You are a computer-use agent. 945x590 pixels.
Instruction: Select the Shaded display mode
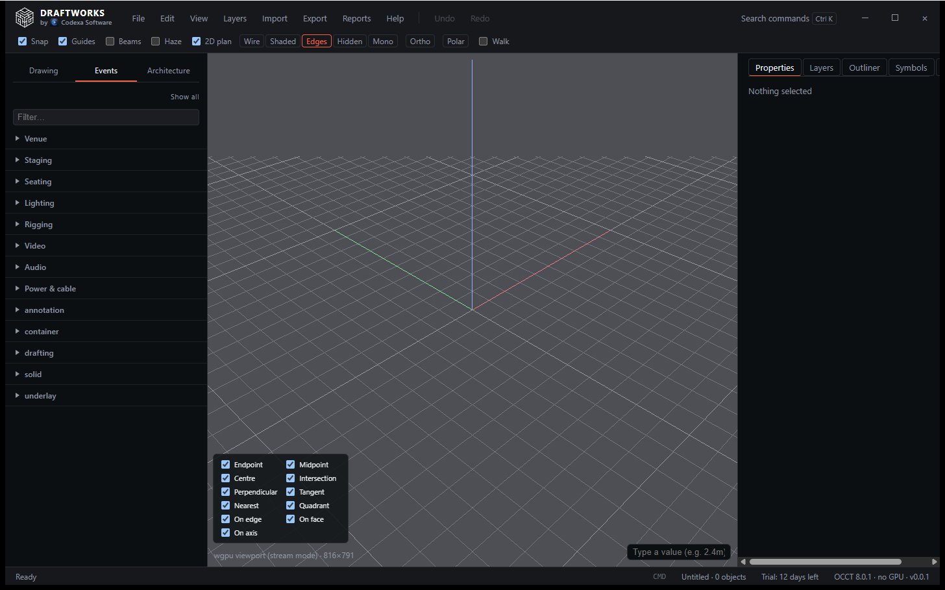[x=283, y=41]
